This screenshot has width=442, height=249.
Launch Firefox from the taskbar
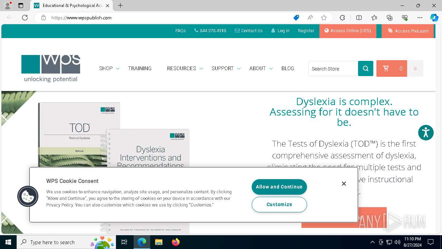[176, 242]
